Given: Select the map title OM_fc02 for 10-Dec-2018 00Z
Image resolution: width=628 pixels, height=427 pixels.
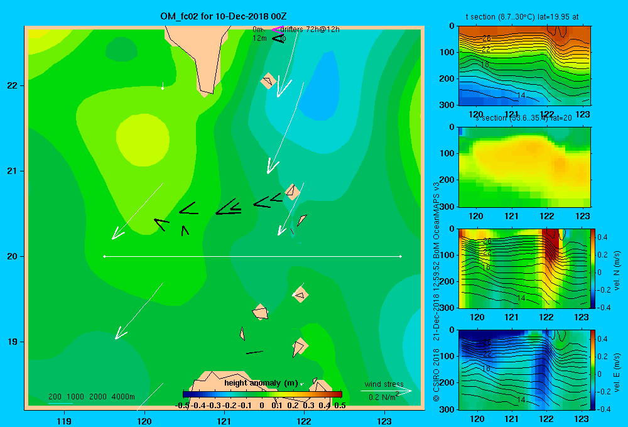Looking at the screenshot, I should [223, 16].
